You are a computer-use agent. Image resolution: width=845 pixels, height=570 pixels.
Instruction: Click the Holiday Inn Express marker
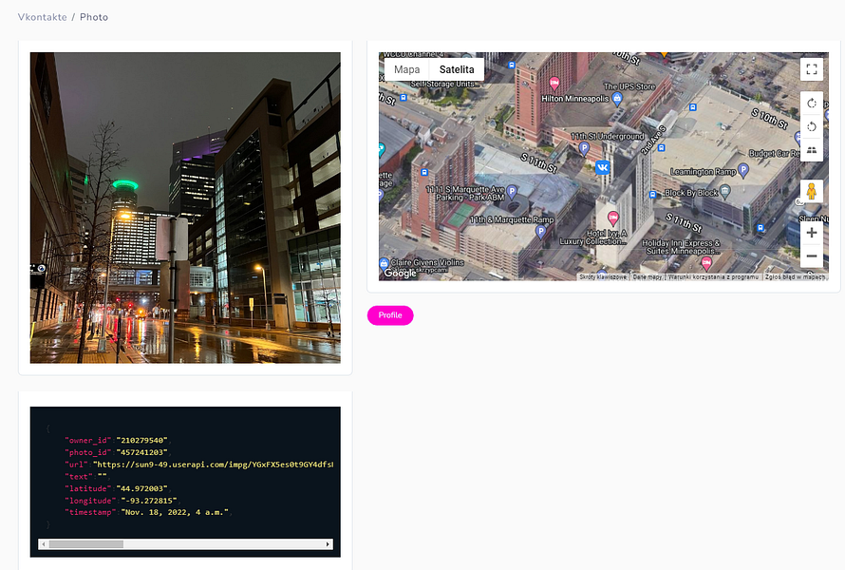[705, 260]
